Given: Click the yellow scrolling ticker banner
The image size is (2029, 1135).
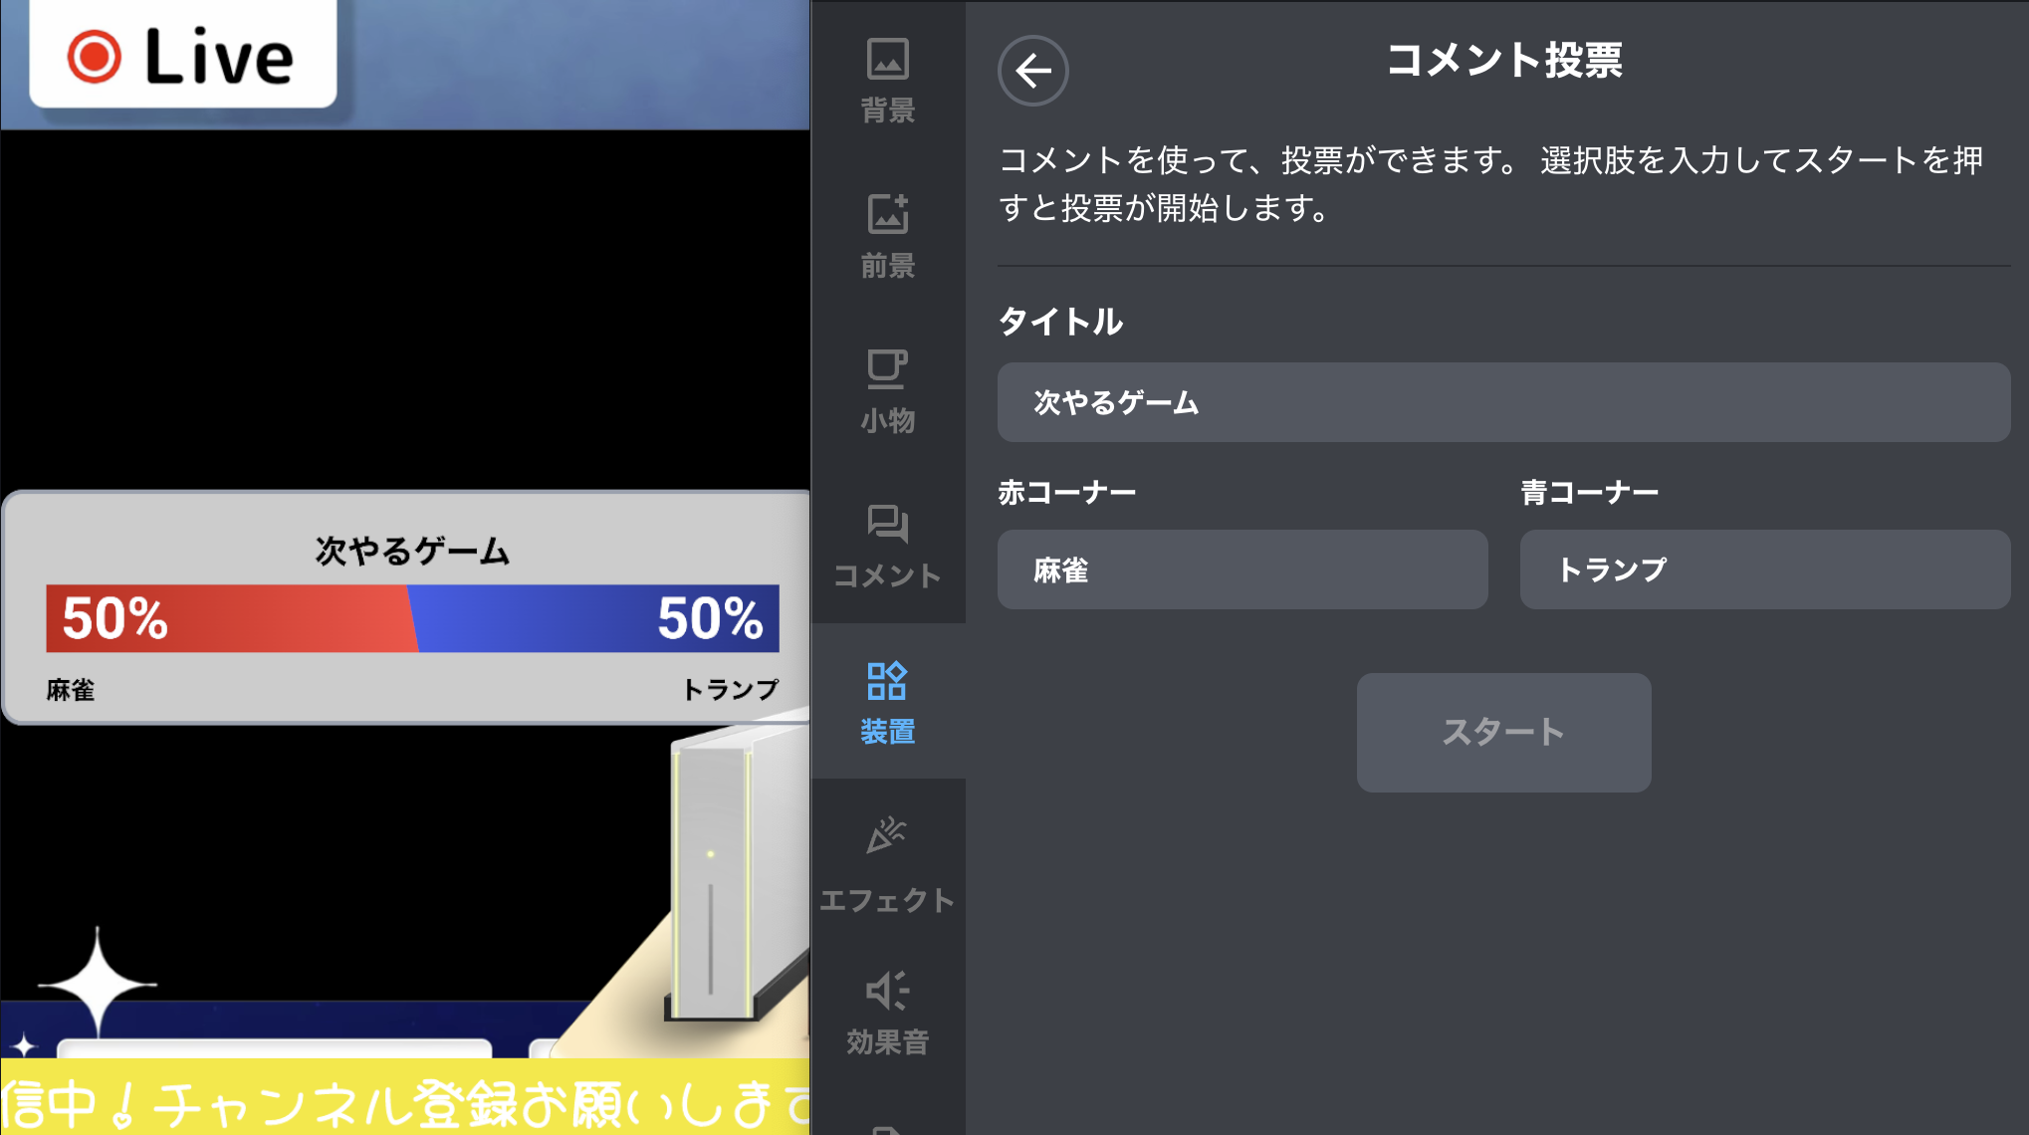Looking at the screenshot, I should [x=404, y=1100].
